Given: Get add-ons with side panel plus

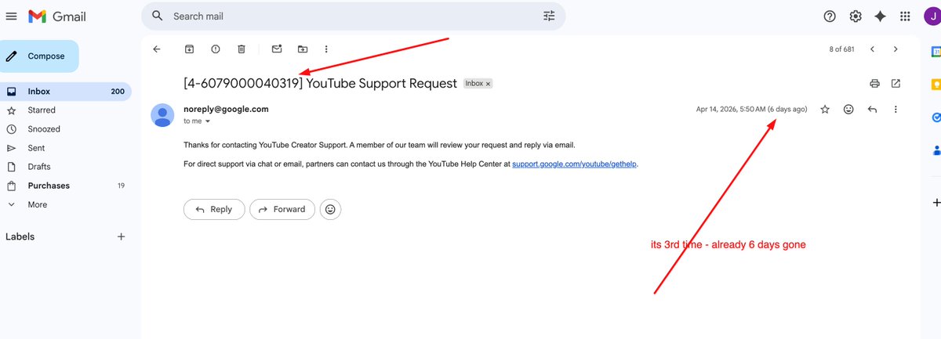Looking at the screenshot, I should [x=936, y=203].
